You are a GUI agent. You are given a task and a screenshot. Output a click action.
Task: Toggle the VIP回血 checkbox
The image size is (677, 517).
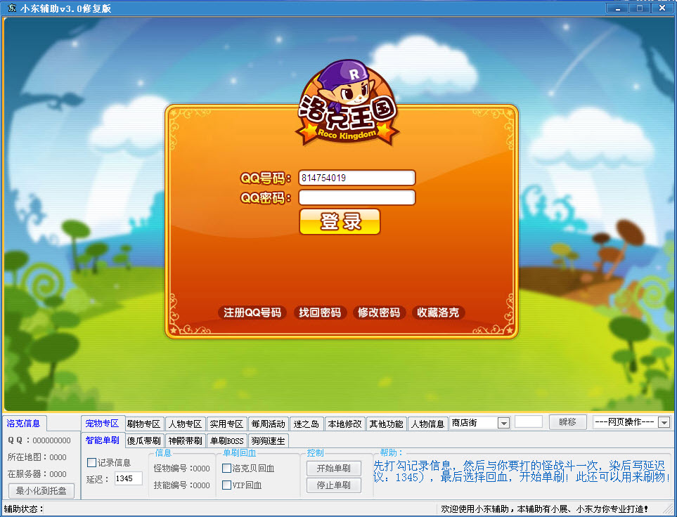pyautogui.click(x=226, y=485)
